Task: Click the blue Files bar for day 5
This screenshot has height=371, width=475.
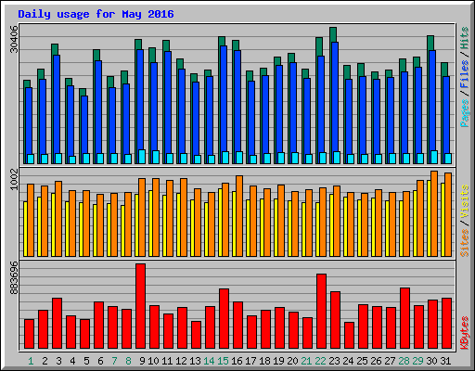Action: click(x=84, y=124)
